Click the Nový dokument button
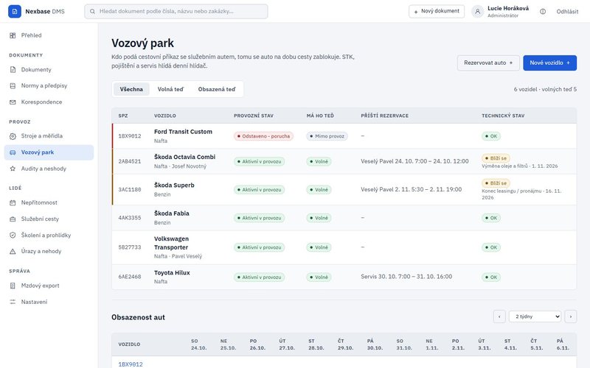590x368 pixels. point(437,11)
